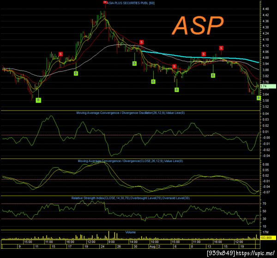
Task: Click the Moving Average Convergence / Divergence(CLOSE,26,12,9) title
Action: pos(130,161)
